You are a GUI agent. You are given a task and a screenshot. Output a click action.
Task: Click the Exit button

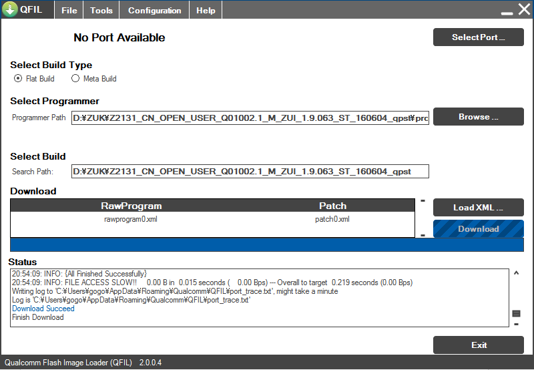(478, 345)
